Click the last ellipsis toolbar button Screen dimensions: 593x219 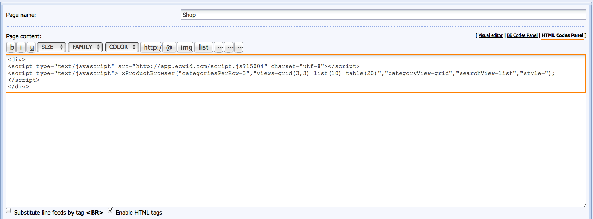(239, 47)
